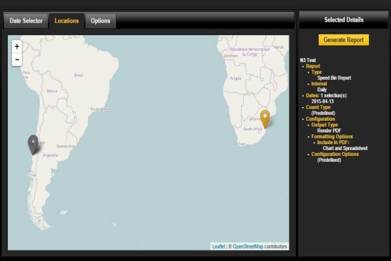Click the Peru label on map
The image size is (391, 261).
click(26, 72)
